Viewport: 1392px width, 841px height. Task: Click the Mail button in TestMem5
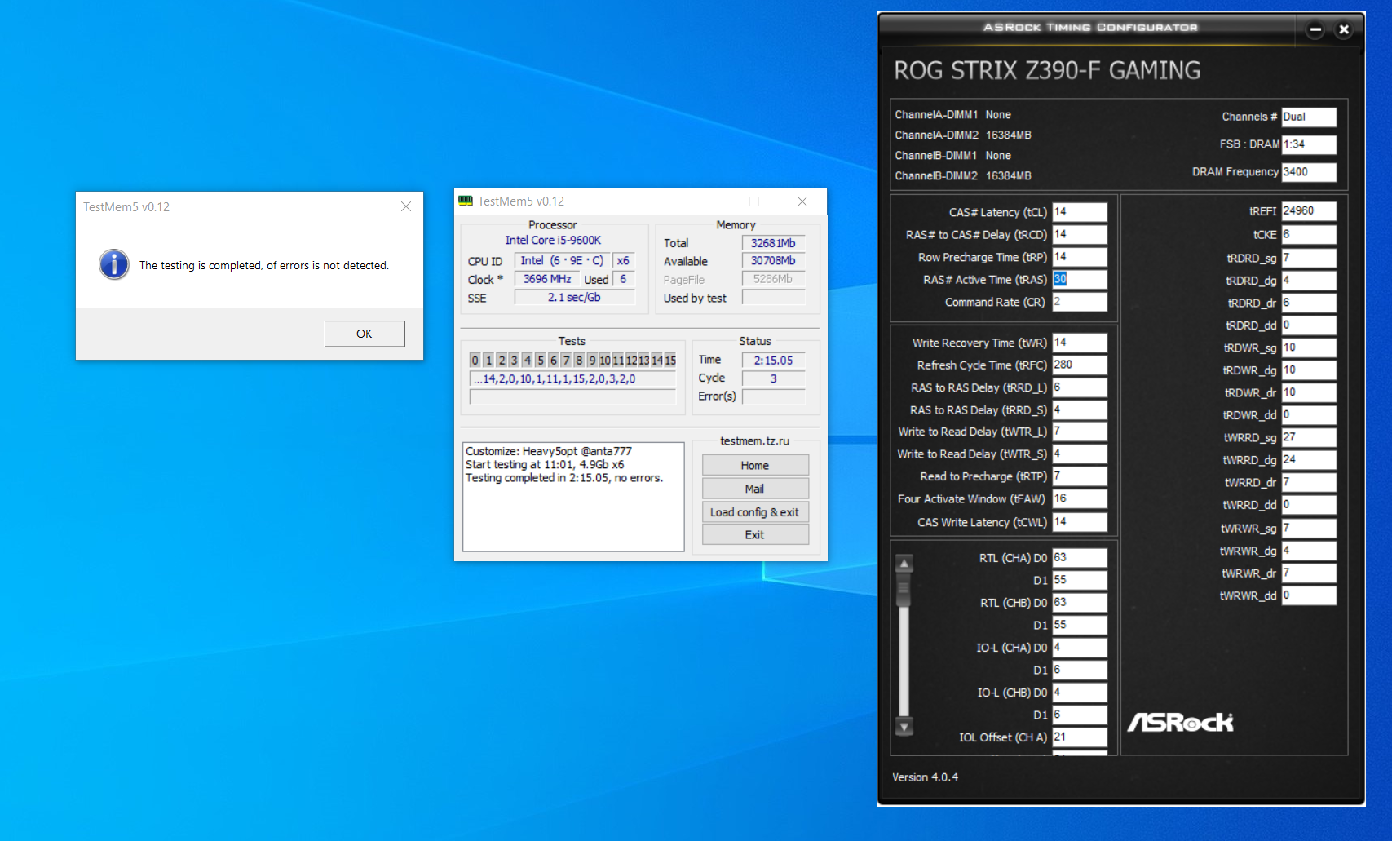click(755, 489)
